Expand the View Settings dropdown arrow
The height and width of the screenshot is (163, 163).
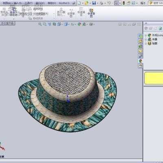94,24
